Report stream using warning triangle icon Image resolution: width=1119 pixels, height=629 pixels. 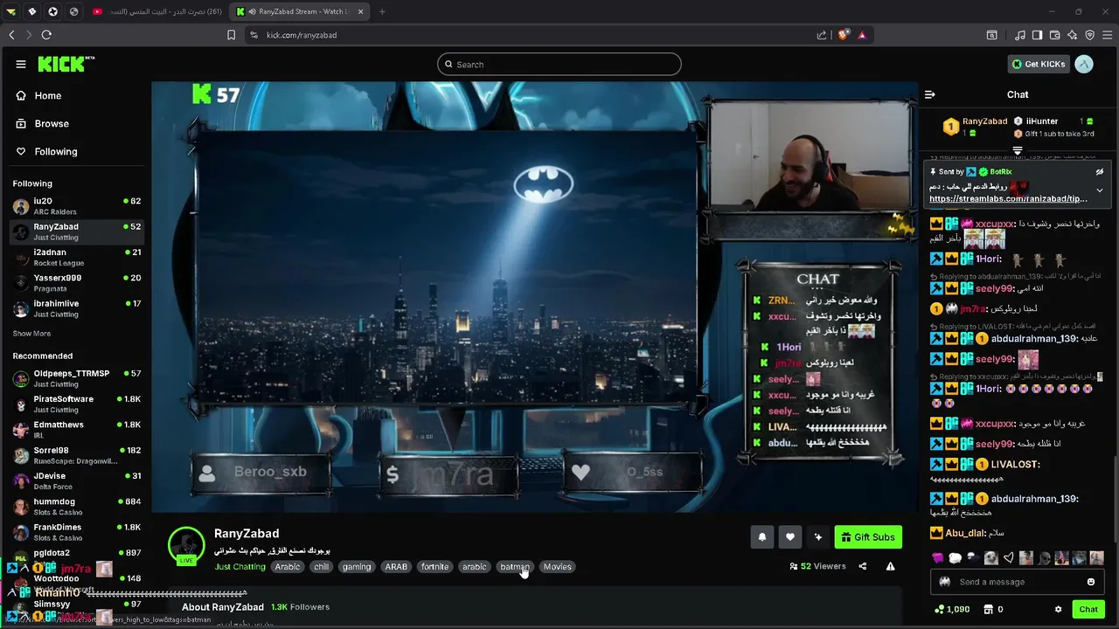(x=890, y=566)
